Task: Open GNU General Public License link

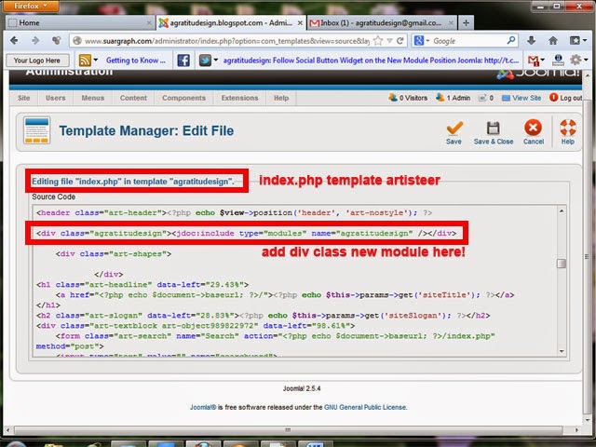Action: pyautogui.click(x=365, y=407)
